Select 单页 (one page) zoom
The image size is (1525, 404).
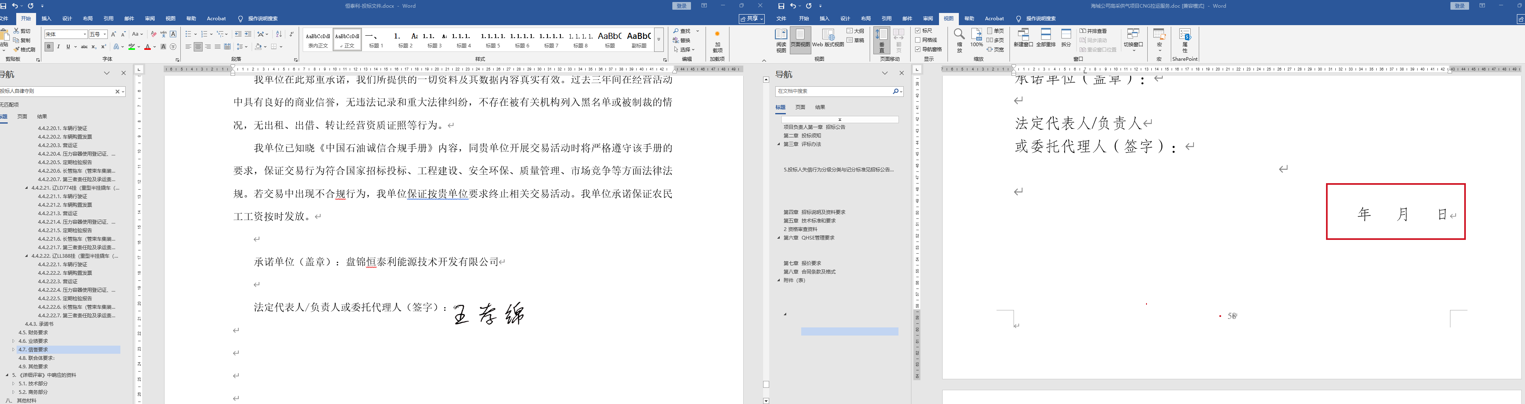(996, 31)
